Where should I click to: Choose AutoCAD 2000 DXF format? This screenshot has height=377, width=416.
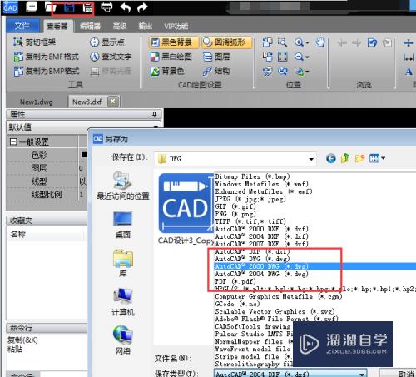tap(261, 229)
